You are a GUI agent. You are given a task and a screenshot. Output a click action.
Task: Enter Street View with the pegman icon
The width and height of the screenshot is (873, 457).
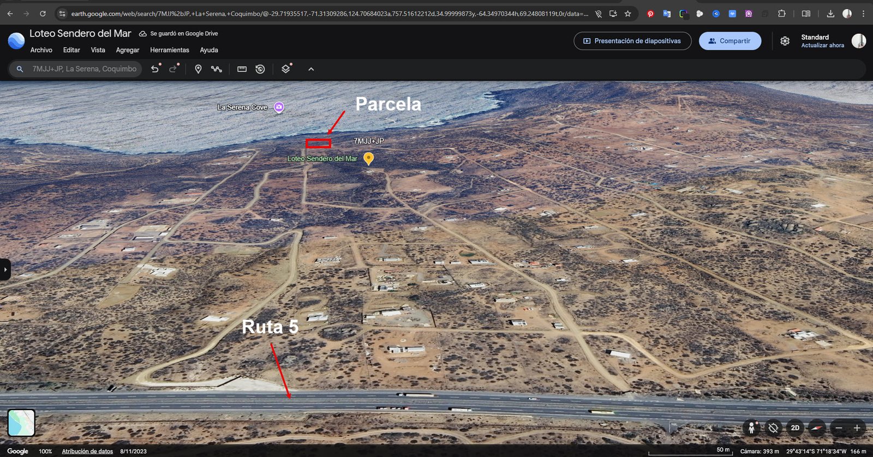[751, 428]
